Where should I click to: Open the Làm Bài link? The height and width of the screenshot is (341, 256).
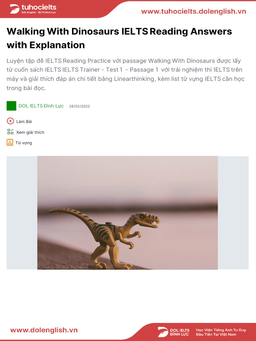pos(24,121)
